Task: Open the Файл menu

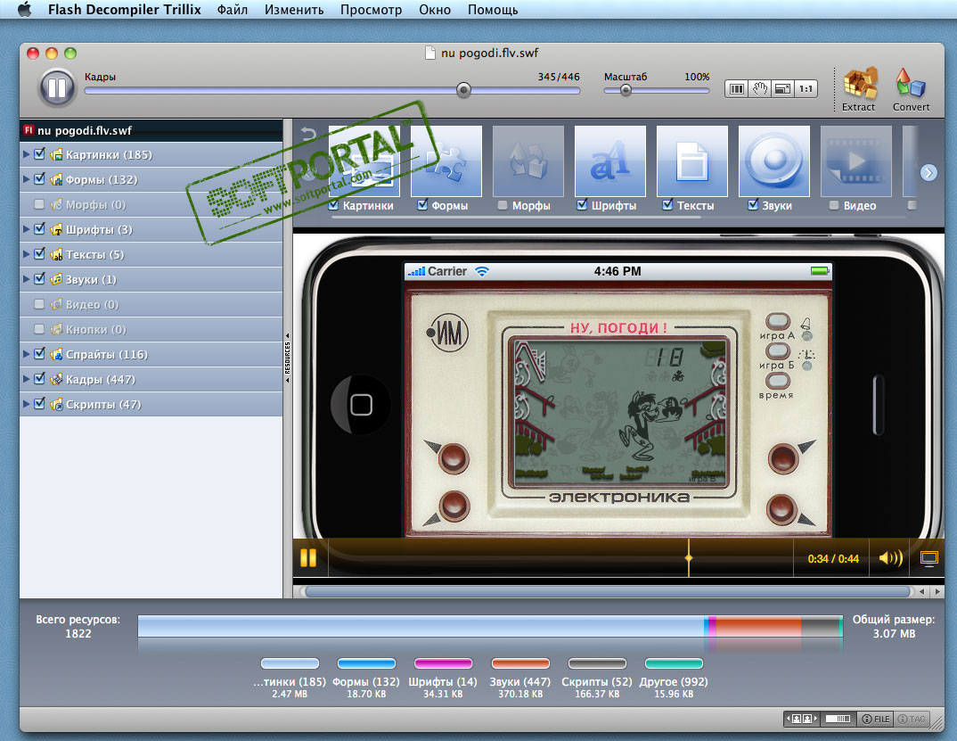Action: point(233,10)
